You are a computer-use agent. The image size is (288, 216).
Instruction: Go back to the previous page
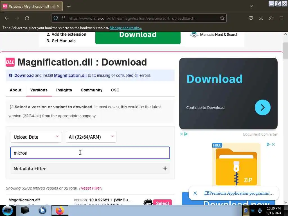(x=7, y=18)
